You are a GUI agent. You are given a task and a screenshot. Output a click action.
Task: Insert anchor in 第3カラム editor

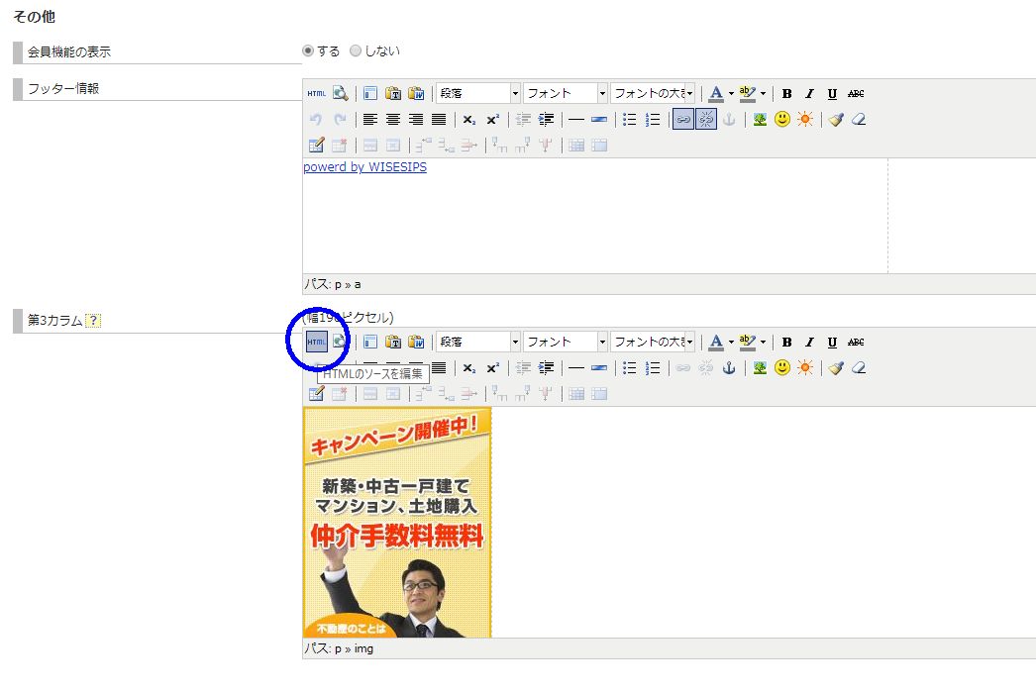pyautogui.click(x=729, y=368)
